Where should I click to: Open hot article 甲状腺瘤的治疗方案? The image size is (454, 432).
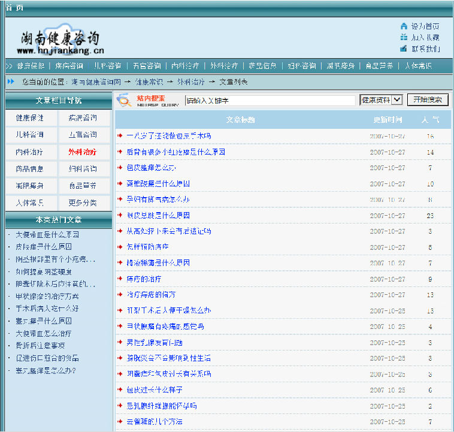[47, 296]
